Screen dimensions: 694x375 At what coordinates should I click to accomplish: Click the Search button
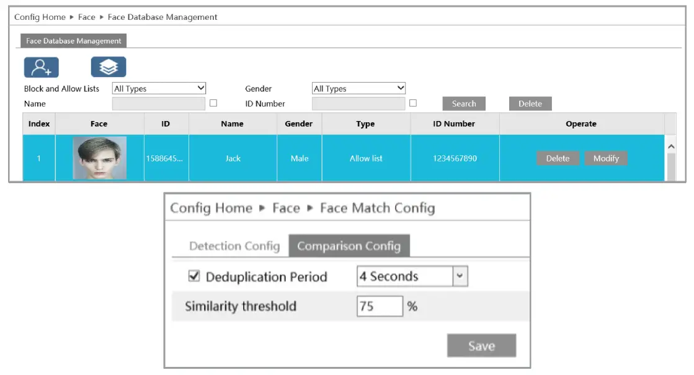click(464, 104)
